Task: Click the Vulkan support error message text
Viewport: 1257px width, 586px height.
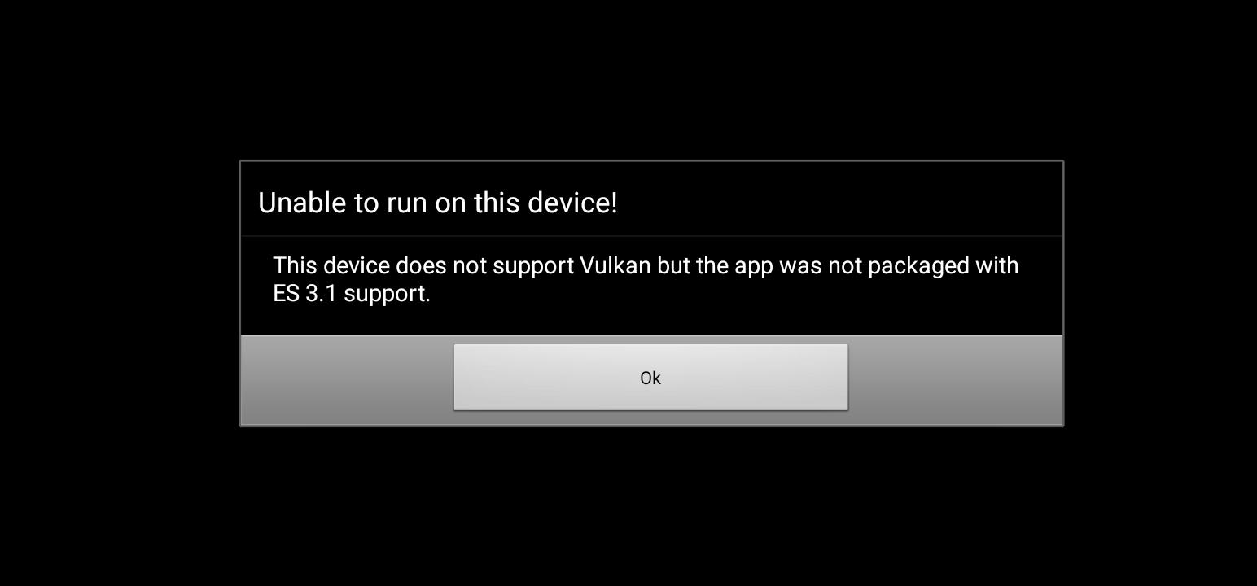Action: 646,279
